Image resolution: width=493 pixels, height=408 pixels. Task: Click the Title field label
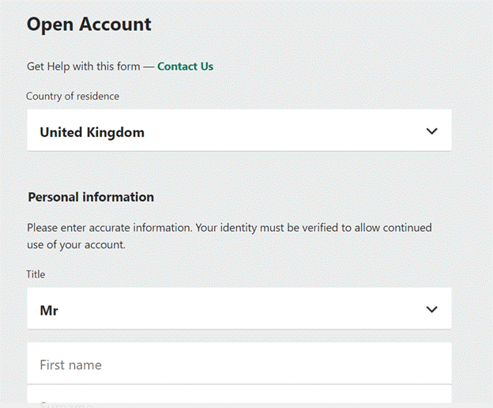pos(36,274)
